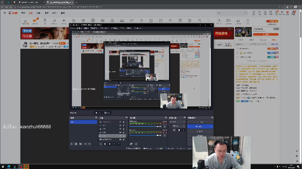Move selected source up in Sources panel
302x169 pixels.
tap(114, 144)
